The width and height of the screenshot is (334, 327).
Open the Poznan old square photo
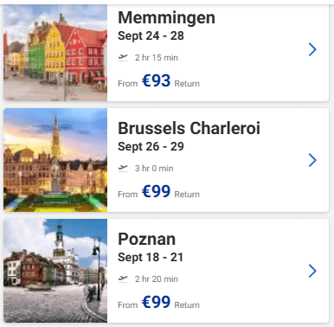tap(55, 271)
